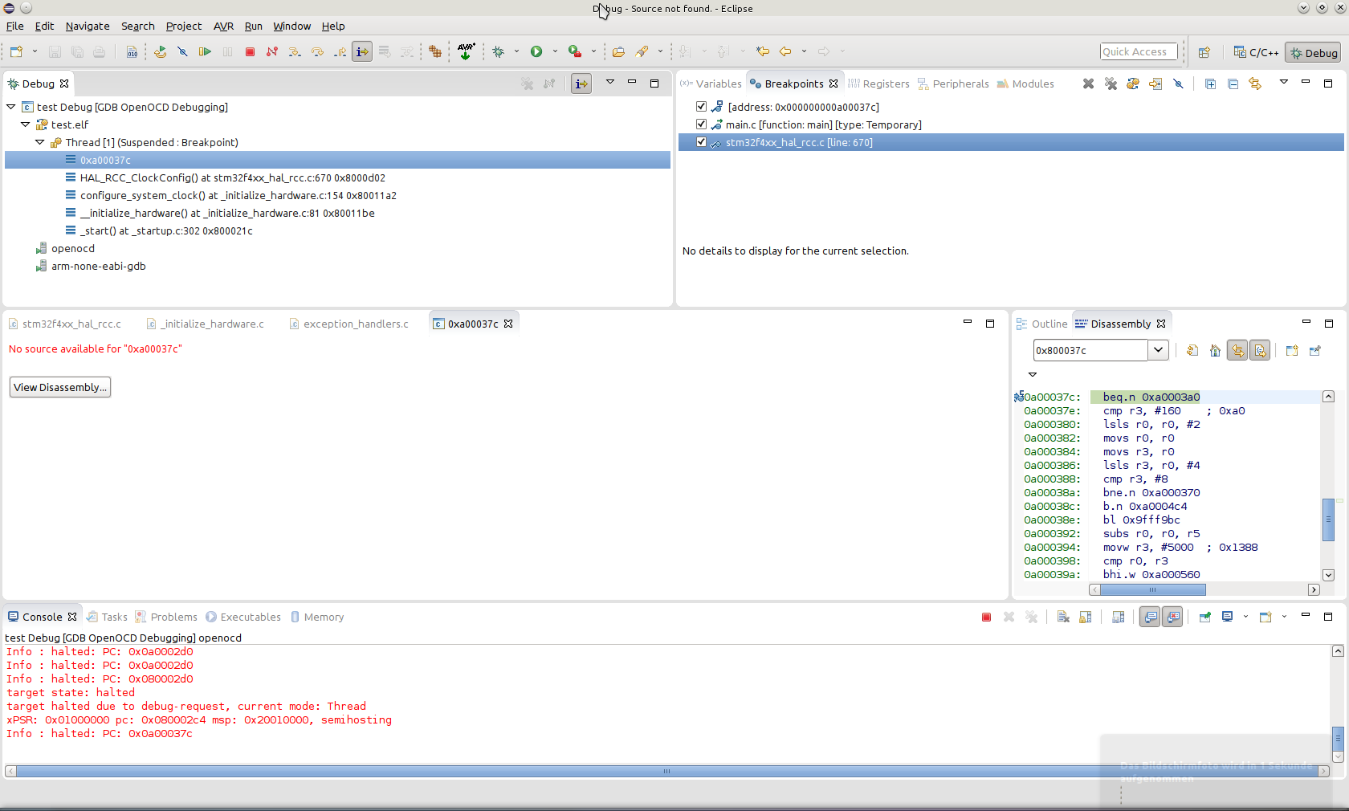Select HAL_RCC_ClockConfig() stack frame
The width and height of the screenshot is (1349, 811).
(233, 177)
